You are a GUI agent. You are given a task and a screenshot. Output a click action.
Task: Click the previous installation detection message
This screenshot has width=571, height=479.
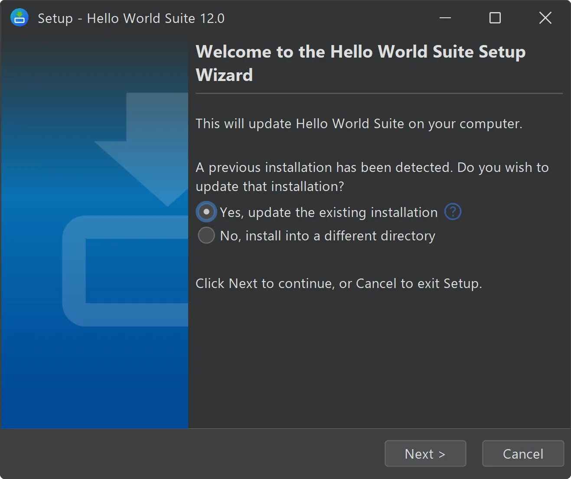click(x=372, y=177)
